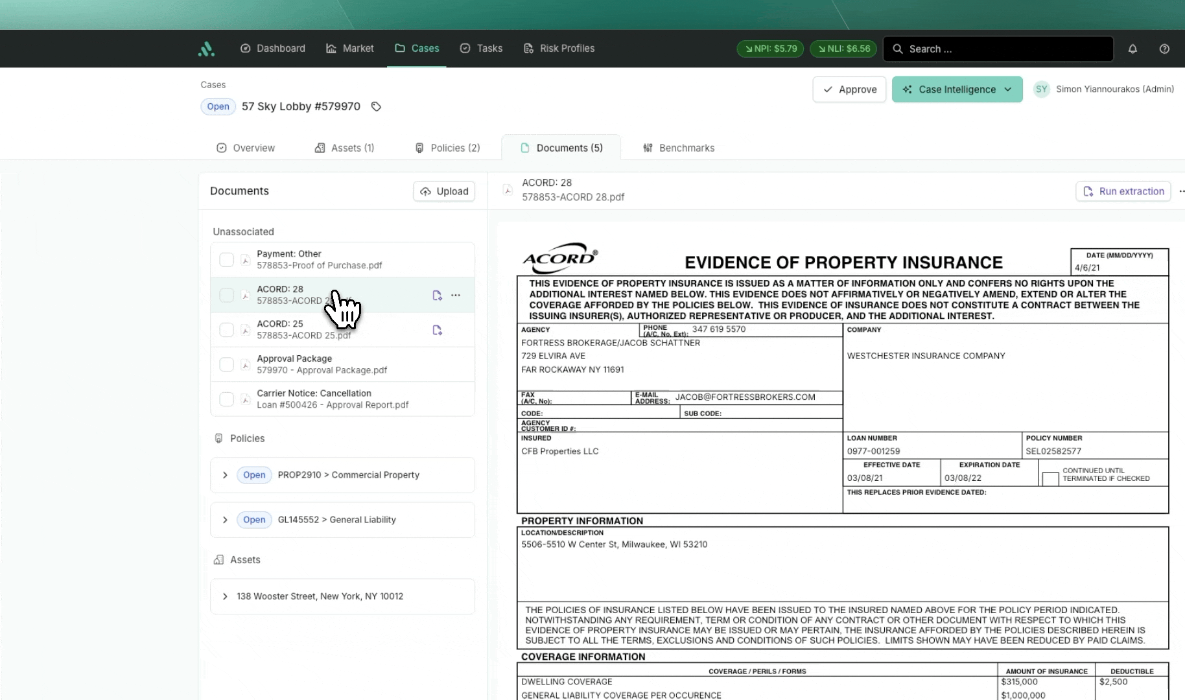Expand the PROP2910 Commercial Property policy
This screenshot has width=1185, height=700.
pyautogui.click(x=225, y=475)
